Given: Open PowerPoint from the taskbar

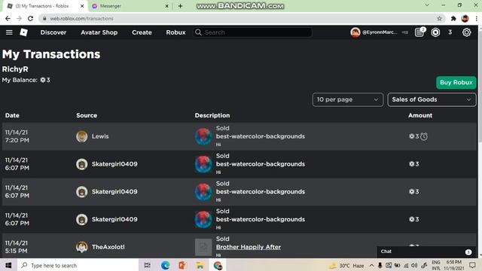Looking at the screenshot, I should point(182,265).
